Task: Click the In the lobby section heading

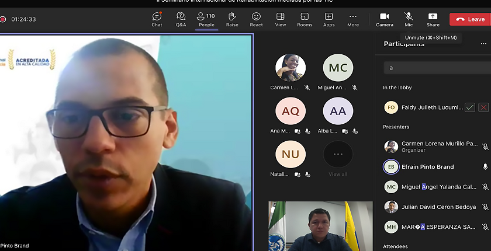Action: pyautogui.click(x=397, y=88)
